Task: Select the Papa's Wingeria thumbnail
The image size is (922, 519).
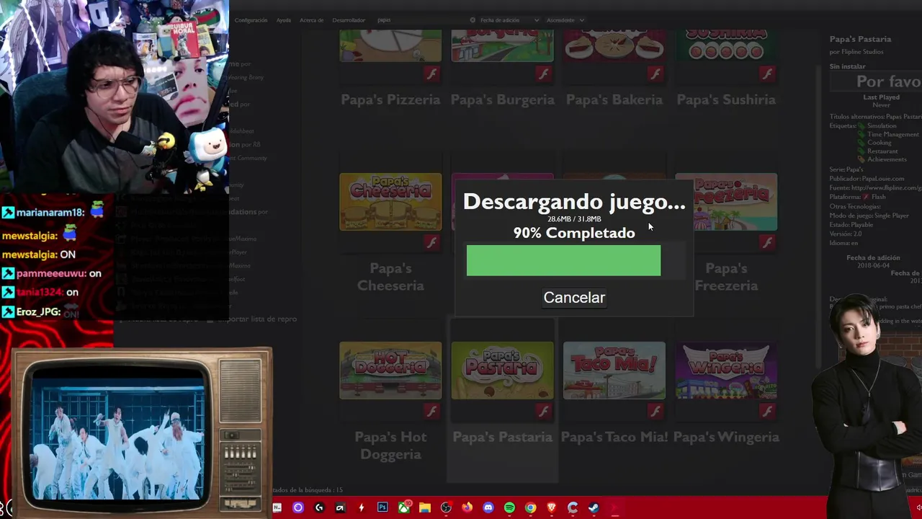Action: coord(726,371)
